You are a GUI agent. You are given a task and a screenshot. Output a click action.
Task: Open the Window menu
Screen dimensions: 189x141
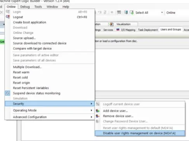coord(52,7)
